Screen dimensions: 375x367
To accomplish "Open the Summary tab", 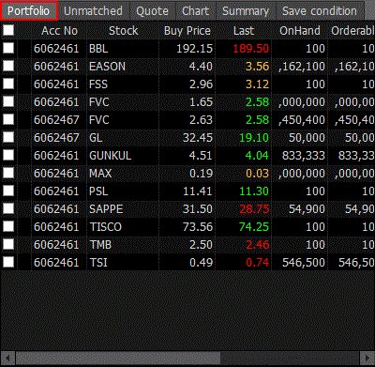I will point(246,11).
